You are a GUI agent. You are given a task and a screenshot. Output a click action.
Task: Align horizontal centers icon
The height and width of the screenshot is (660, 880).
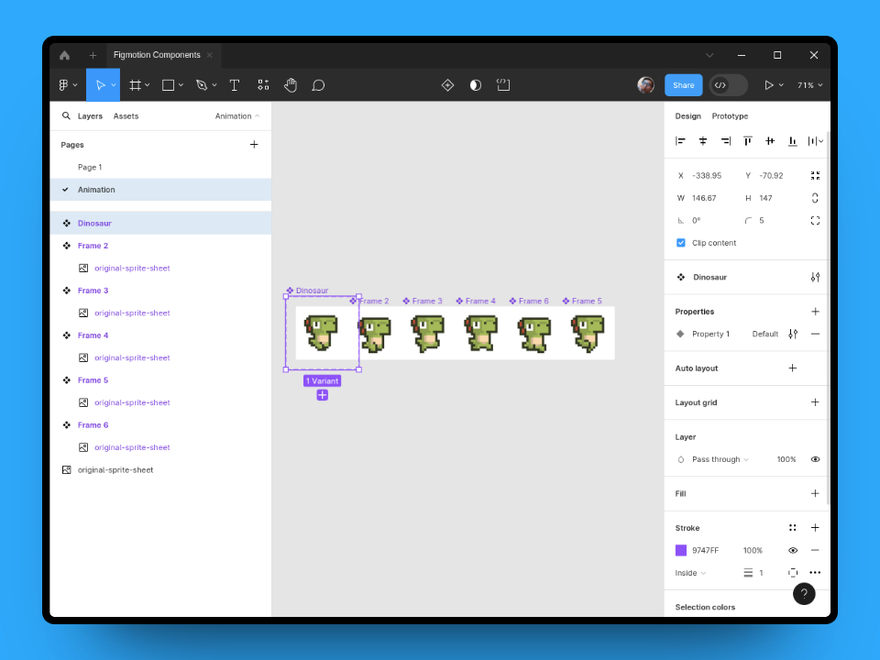[703, 141]
